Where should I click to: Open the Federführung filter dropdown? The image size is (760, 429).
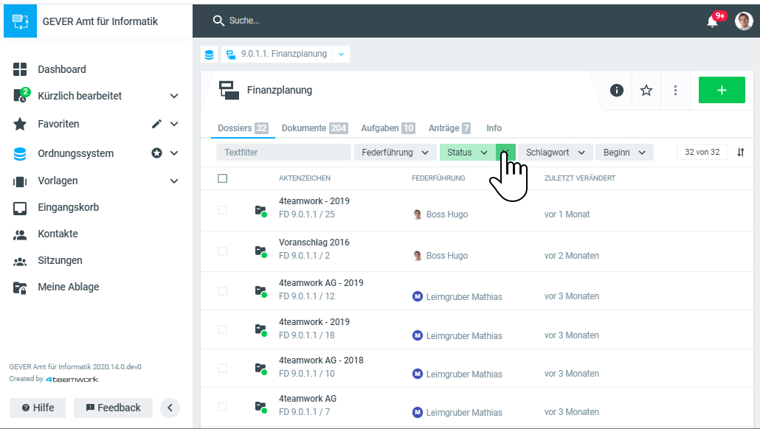pos(395,153)
